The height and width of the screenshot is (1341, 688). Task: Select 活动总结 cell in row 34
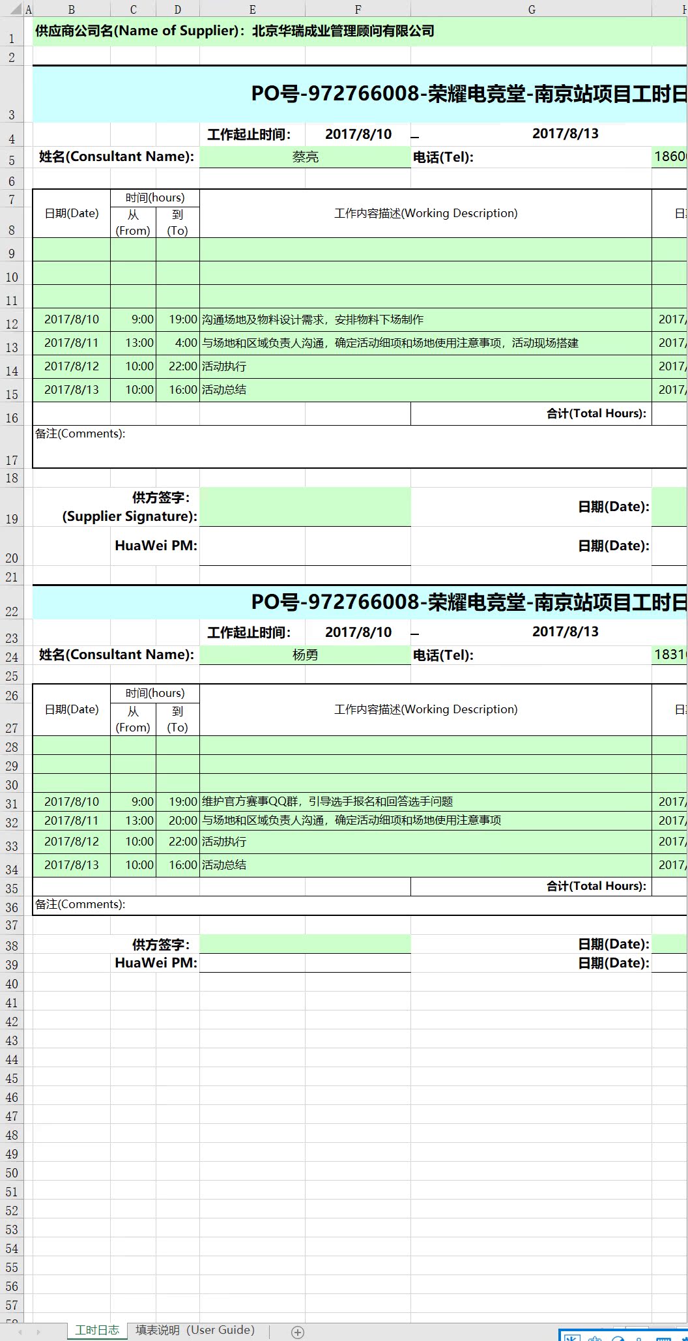point(425,865)
